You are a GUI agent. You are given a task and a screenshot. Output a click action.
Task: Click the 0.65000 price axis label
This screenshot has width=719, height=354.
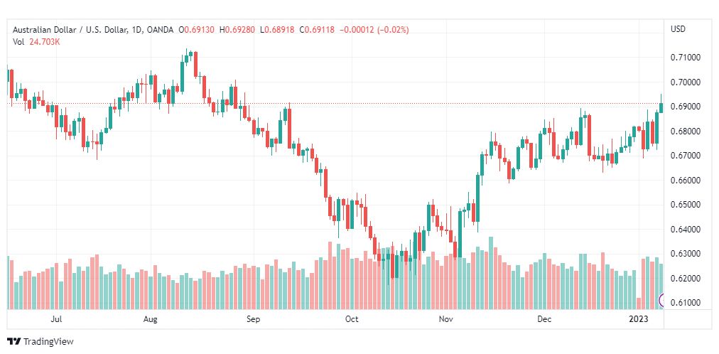pyautogui.click(x=686, y=205)
